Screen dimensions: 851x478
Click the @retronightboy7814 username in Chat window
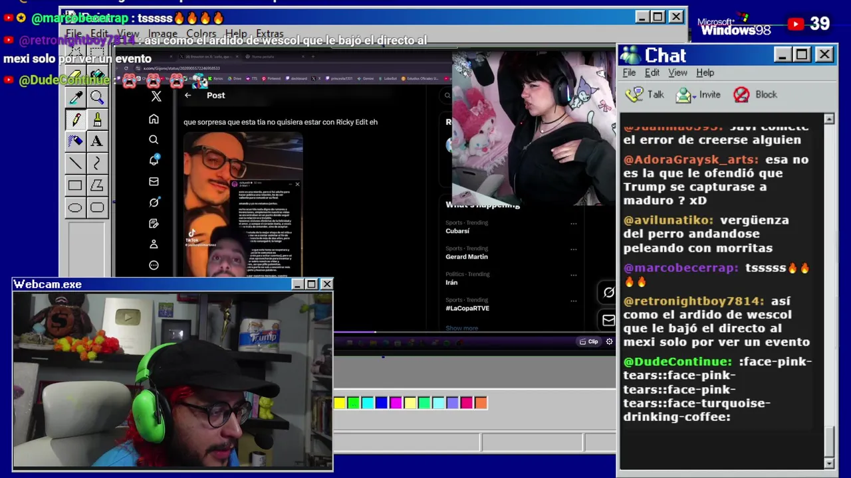[x=693, y=301]
